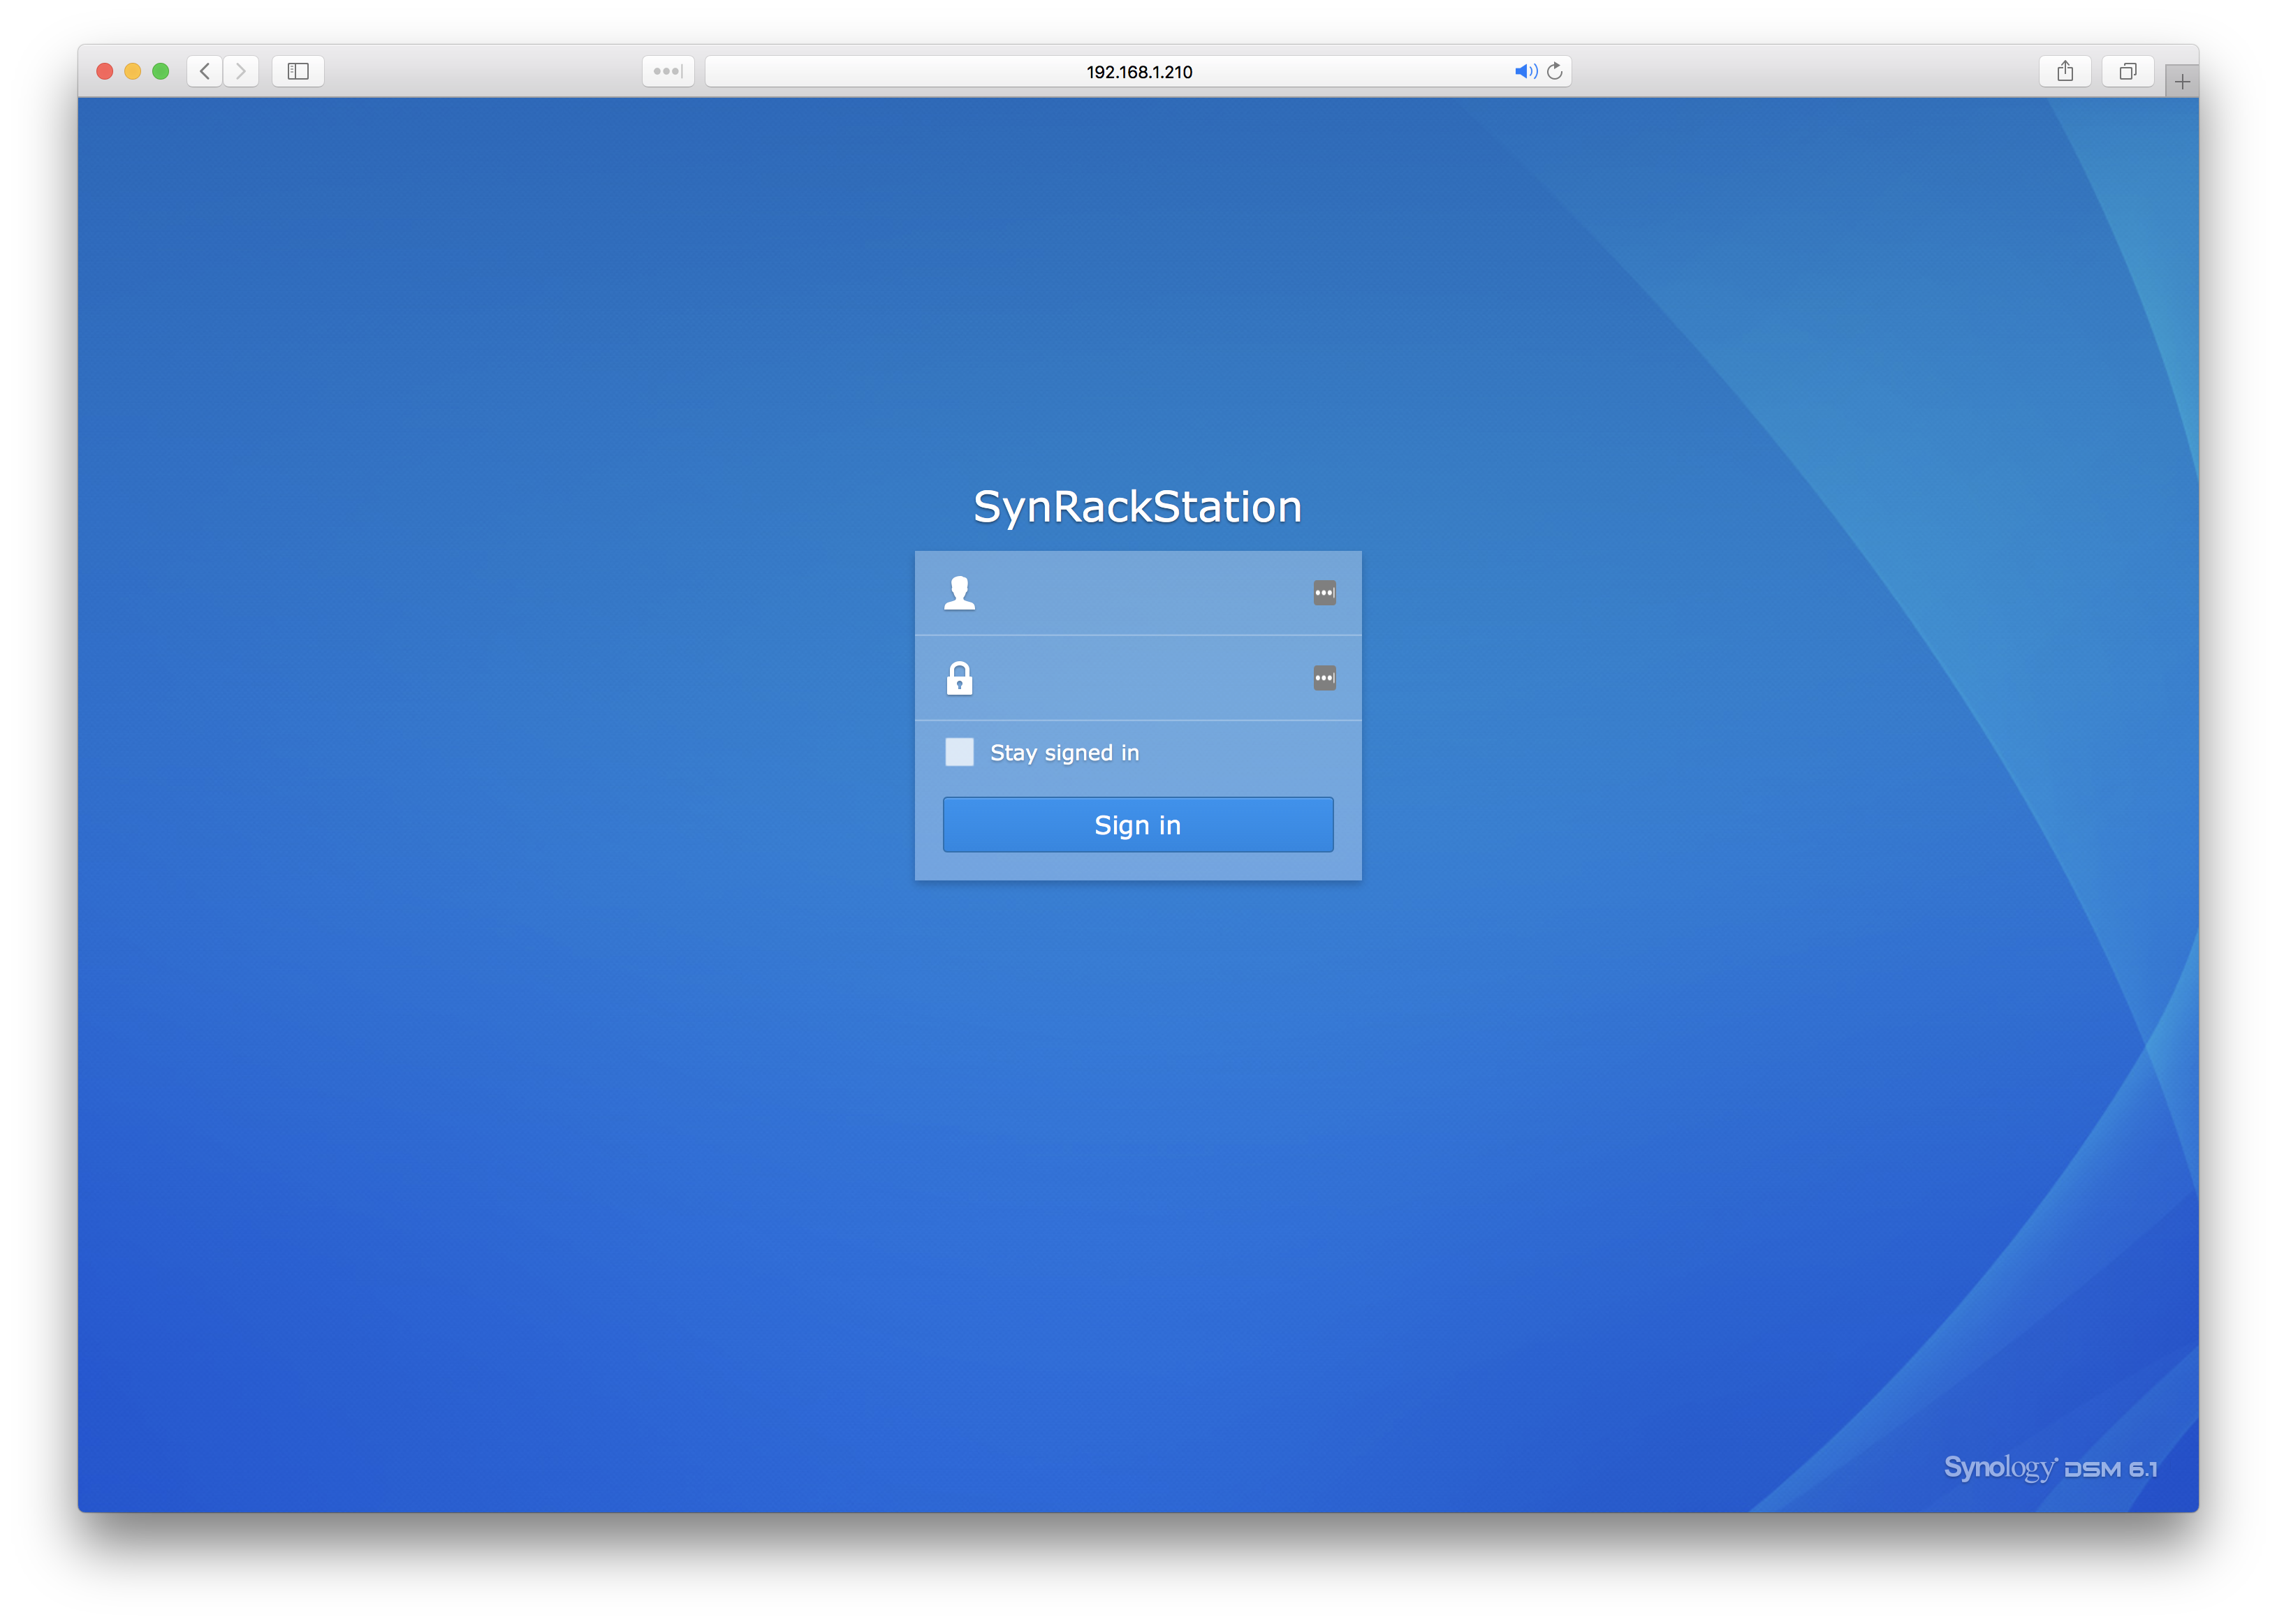Click the forward navigation chevron
The width and height of the screenshot is (2277, 1624).
click(240, 71)
